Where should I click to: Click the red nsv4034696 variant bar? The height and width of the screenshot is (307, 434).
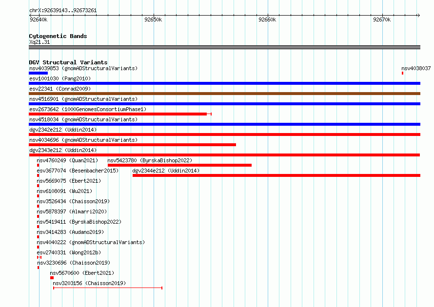[132, 145]
